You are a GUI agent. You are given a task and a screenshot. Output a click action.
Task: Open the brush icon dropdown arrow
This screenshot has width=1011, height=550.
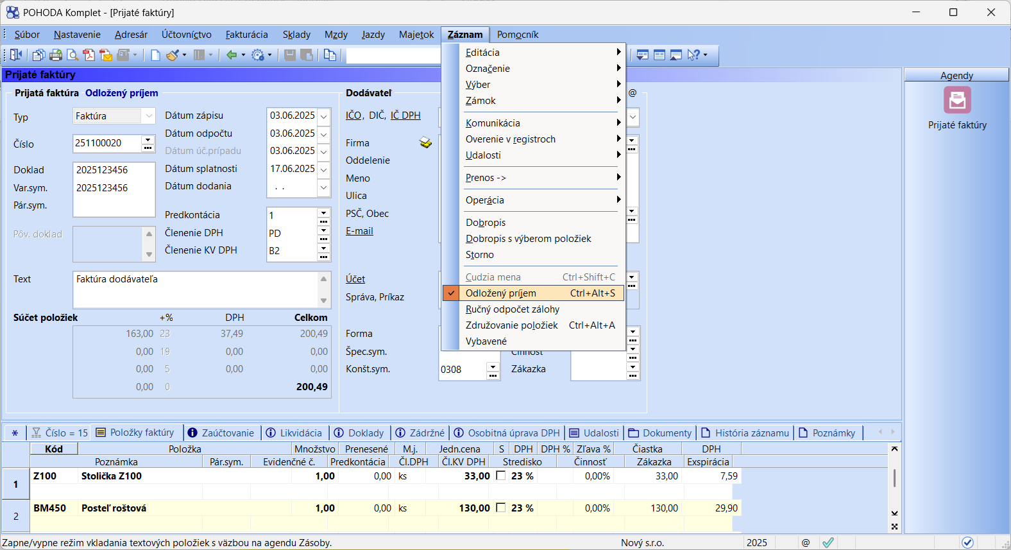coord(184,55)
